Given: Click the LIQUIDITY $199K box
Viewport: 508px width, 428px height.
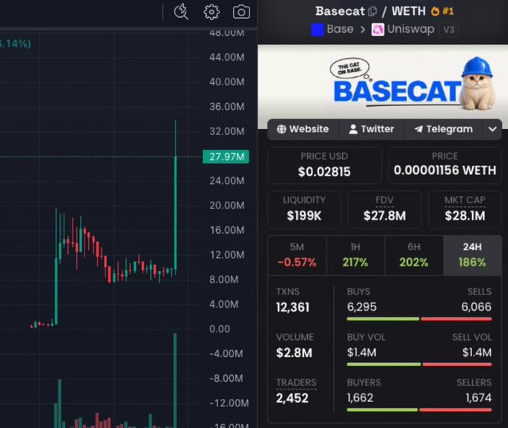Looking at the screenshot, I should (304, 209).
